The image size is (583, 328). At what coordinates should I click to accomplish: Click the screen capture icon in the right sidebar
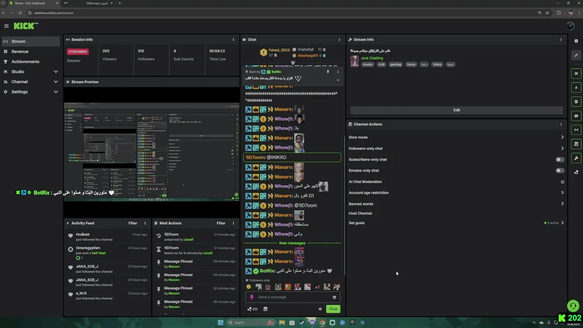coord(576,73)
